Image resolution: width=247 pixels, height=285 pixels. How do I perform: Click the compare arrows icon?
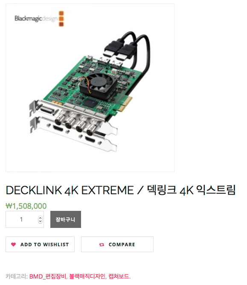(x=102, y=245)
